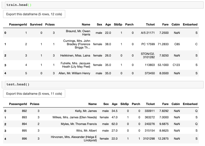Click ticket value A/5 21171

(x=148, y=33)
